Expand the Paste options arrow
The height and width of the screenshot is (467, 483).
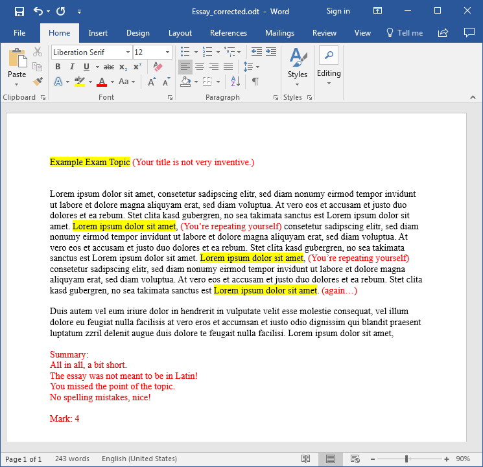[17, 84]
